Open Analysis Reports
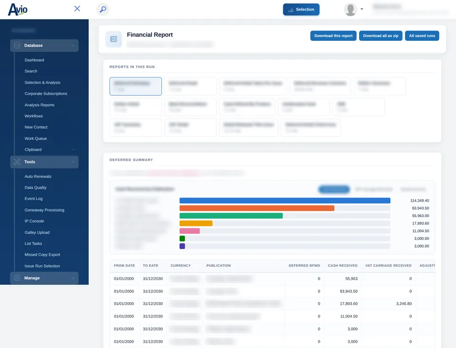456x348 pixels. click(39, 105)
